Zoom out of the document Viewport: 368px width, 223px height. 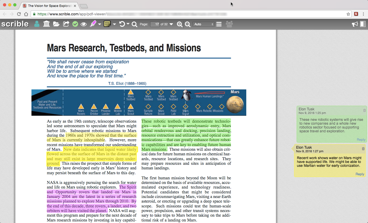pyautogui.click(x=187, y=24)
